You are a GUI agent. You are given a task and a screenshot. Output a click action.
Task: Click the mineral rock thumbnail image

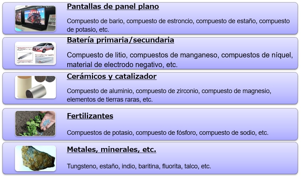click(35, 158)
